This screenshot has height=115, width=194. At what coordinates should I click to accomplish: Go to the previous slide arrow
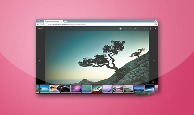coord(40,61)
